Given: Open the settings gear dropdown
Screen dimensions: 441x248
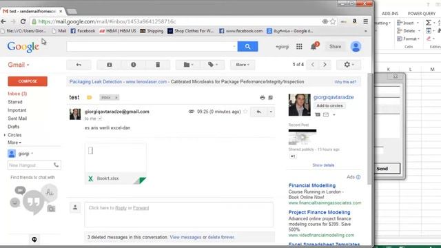Looking at the screenshot, I should (x=349, y=65).
